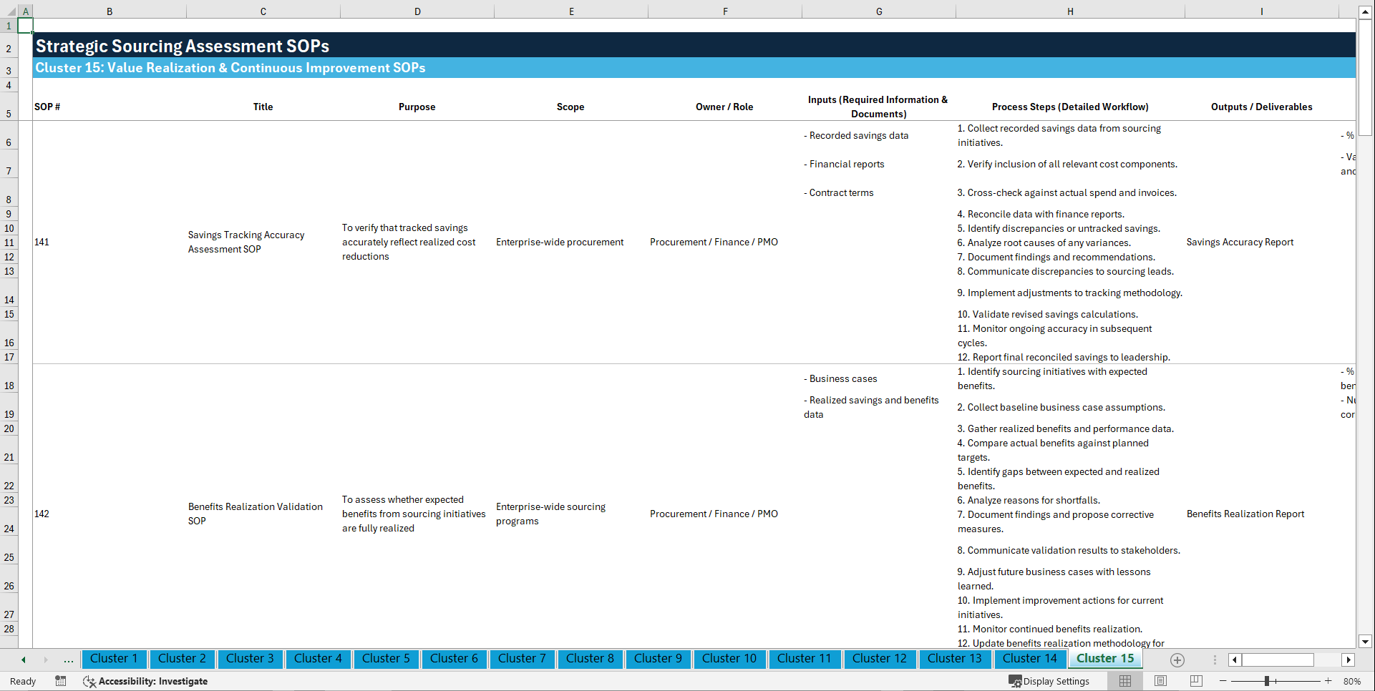This screenshot has width=1375, height=691.
Task: Click the down arrow on the vertical scrollbar
Action: click(1366, 642)
